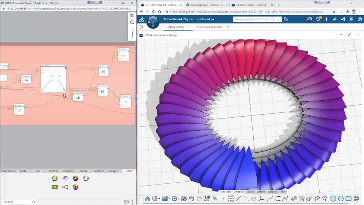This screenshot has width=364, height=205.
Task: Click Search Impararia Public Cloud field
Action: [252, 19]
